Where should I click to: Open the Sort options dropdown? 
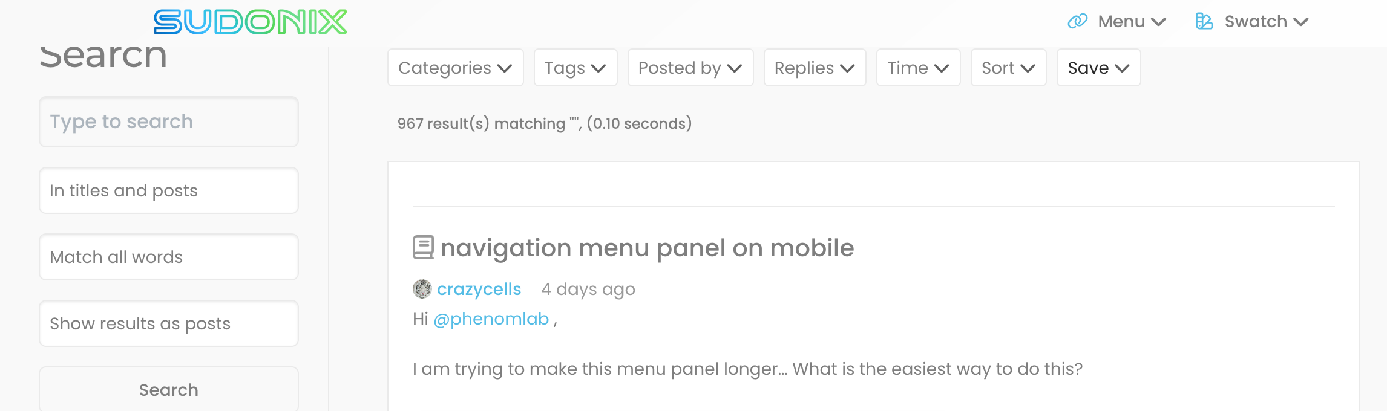1008,68
